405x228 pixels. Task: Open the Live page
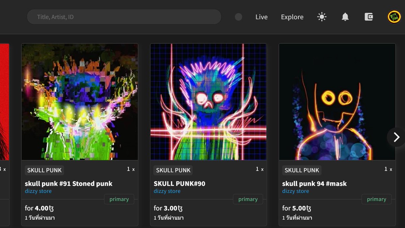262,17
